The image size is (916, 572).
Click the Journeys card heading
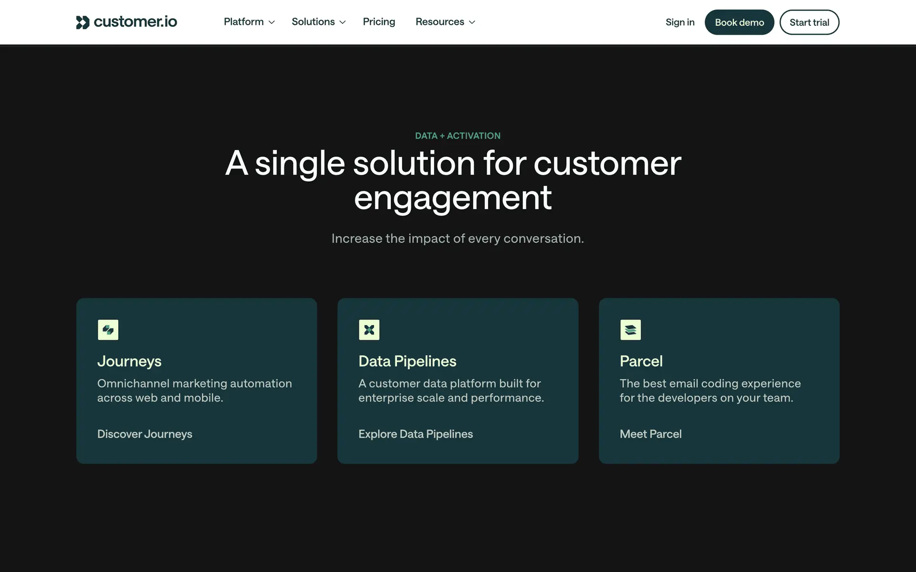tap(129, 361)
